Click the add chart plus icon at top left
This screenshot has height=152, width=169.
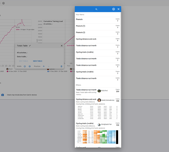3,3
